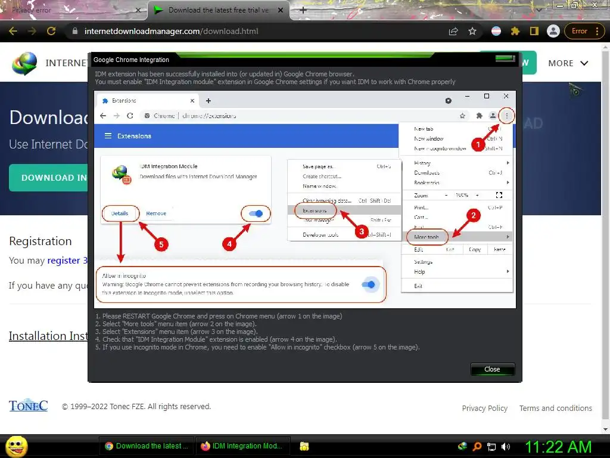Go back using browser back arrow
Image resolution: width=610 pixels, height=458 pixels.
click(x=13, y=31)
